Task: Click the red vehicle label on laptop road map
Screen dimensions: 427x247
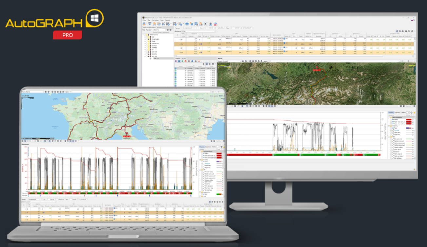Action: tap(127, 136)
